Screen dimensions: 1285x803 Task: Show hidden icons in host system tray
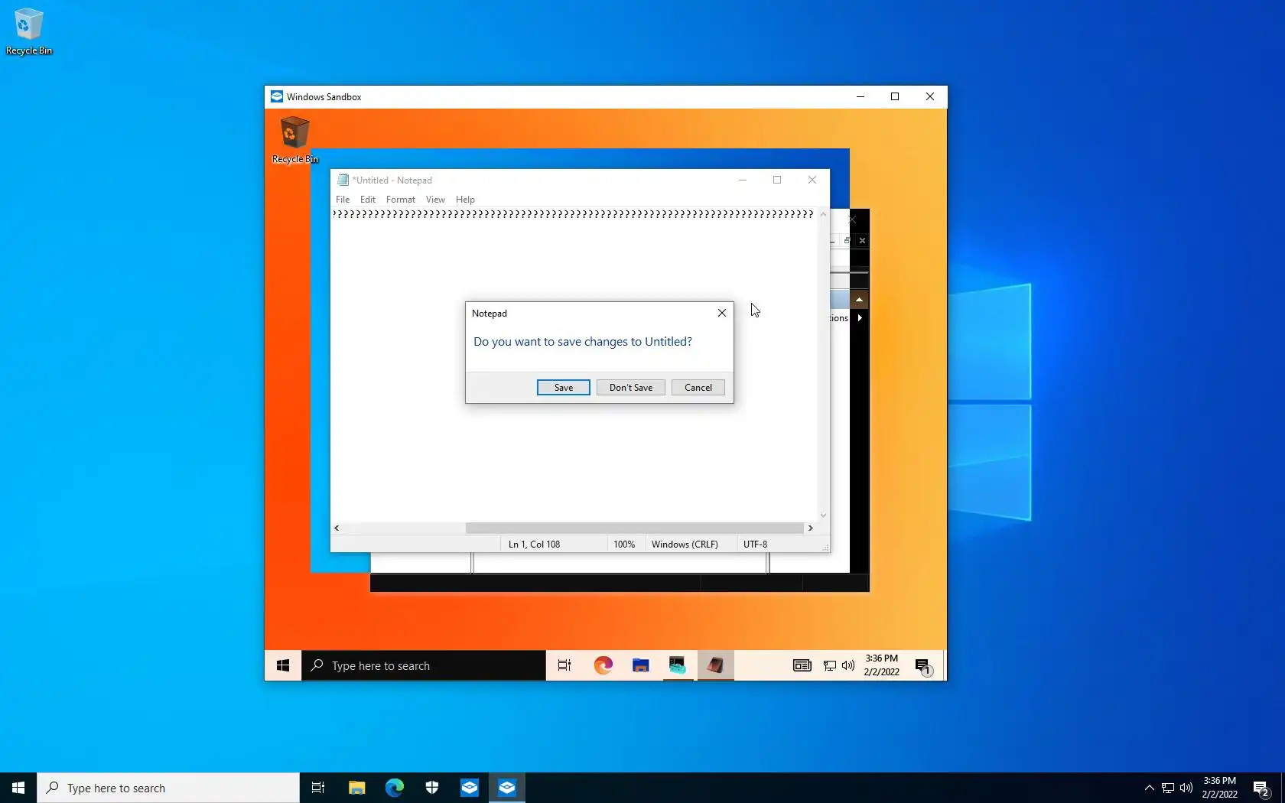(x=1149, y=788)
